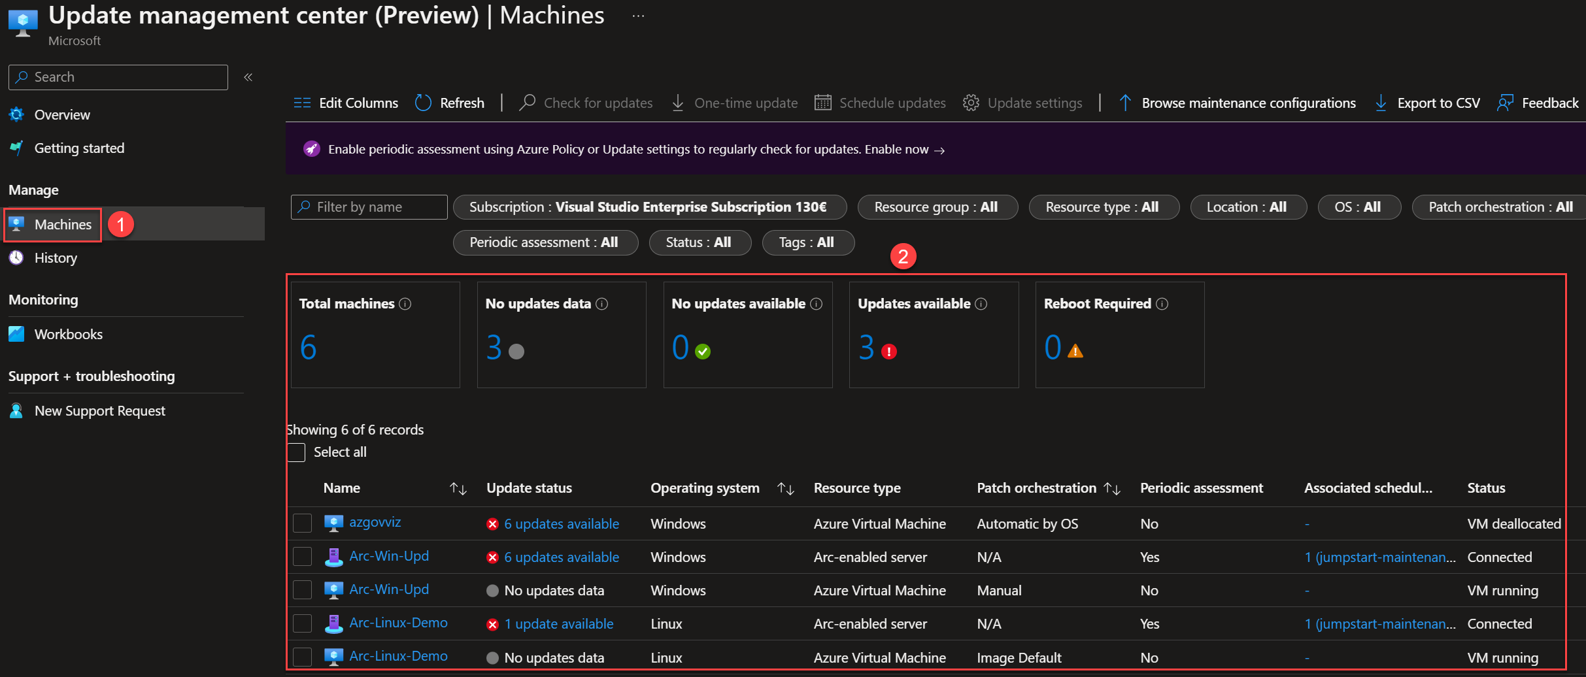Open the ellipsis menu beside page title
The width and height of the screenshot is (1586, 677).
[639, 16]
